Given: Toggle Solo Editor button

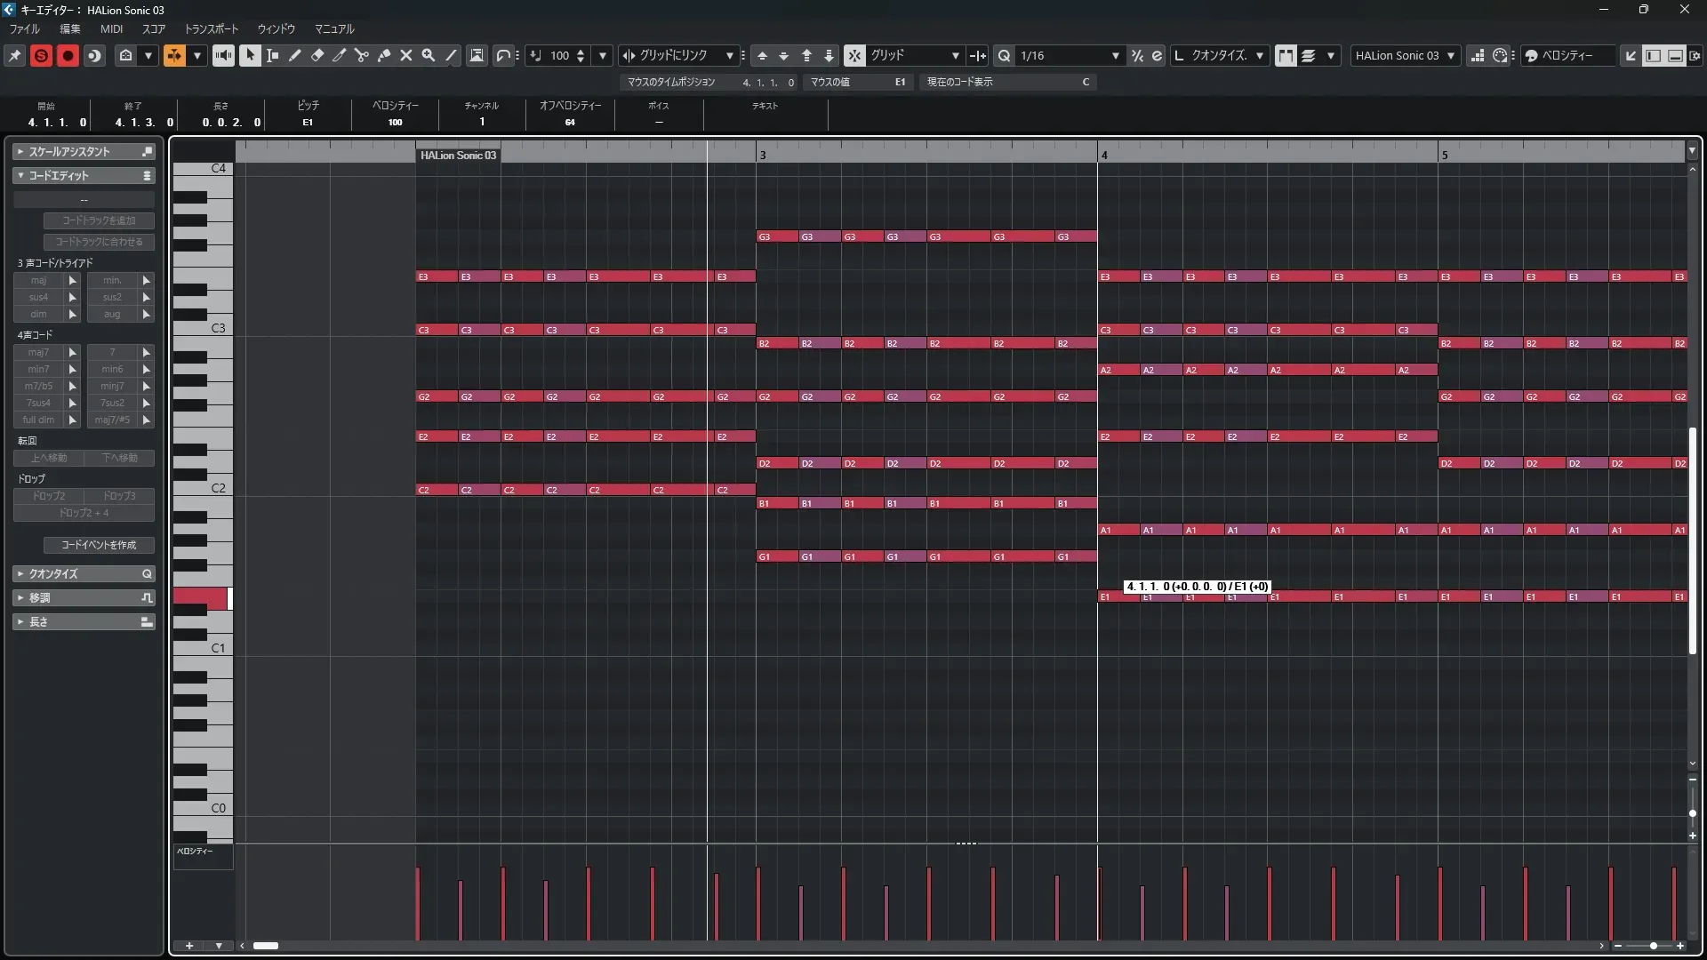Looking at the screenshot, I should click(41, 55).
